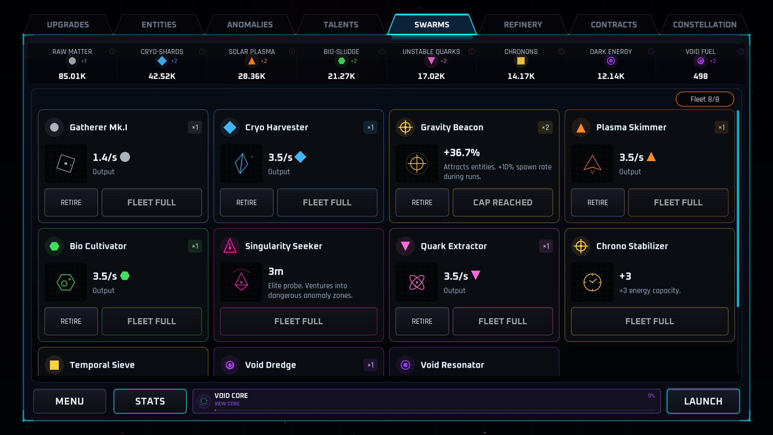Click the Chronons info icon
Viewport: 773px width, 435px height.
click(561, 52)
